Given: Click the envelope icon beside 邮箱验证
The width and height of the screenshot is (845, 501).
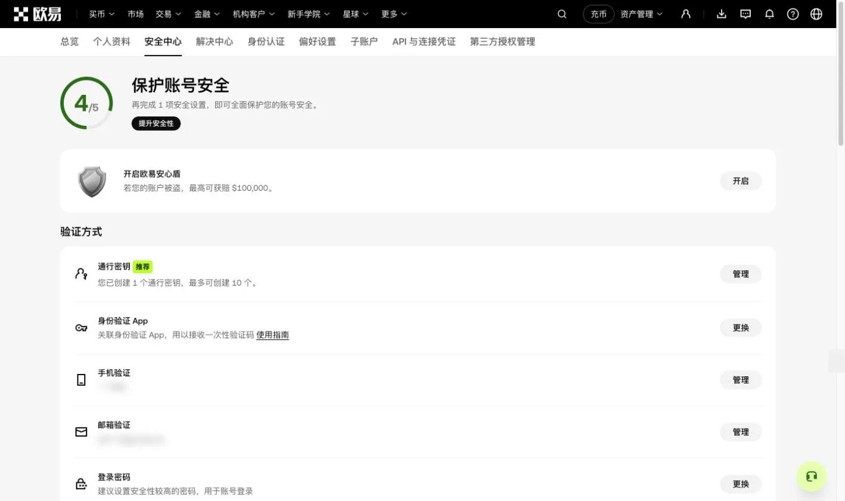Looking at the screenshot, I should [81, 432].
